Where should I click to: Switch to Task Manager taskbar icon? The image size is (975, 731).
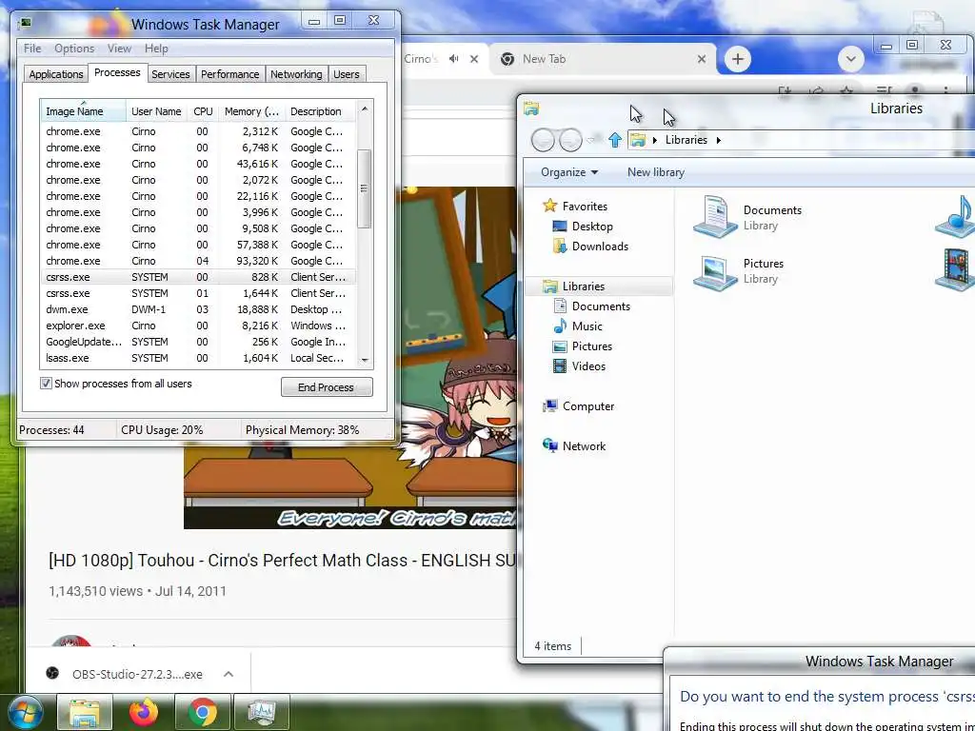(x=262, y=712)
